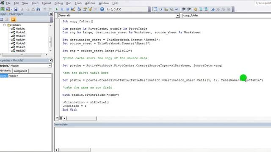Click the Outdent icon in Edit toolbar

pyautogui.click(x=189, y=9)
